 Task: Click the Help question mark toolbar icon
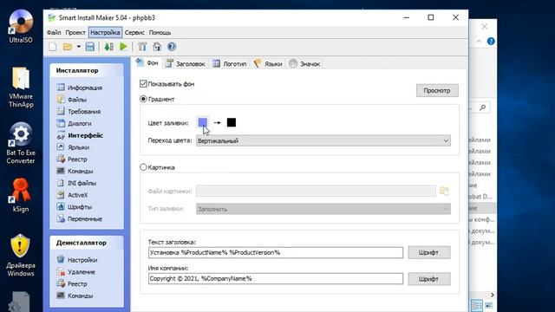(x=172, y=47)
